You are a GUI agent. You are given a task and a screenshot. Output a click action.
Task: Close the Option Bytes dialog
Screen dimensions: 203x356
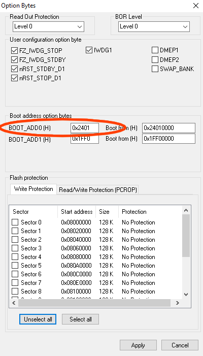tap(196, 6)
